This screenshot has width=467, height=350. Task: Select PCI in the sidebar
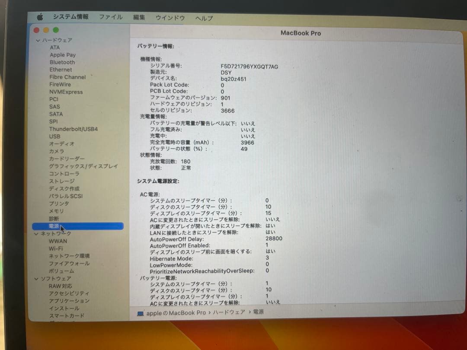tap(54, 99)
